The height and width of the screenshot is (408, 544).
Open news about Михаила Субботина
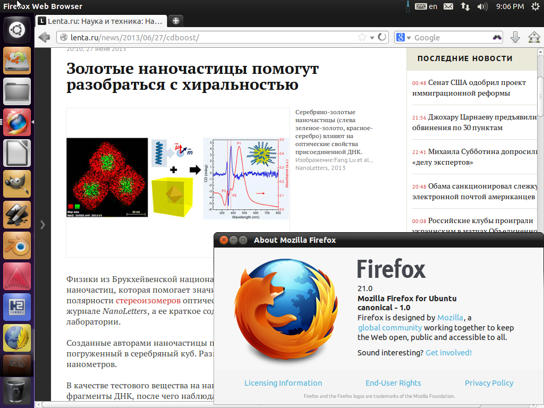point(474,157)
